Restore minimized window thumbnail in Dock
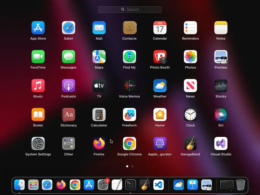 (227, 185)
